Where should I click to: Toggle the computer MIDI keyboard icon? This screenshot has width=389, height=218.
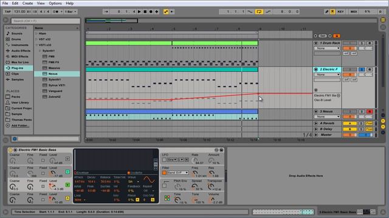[x=332, y=12]
